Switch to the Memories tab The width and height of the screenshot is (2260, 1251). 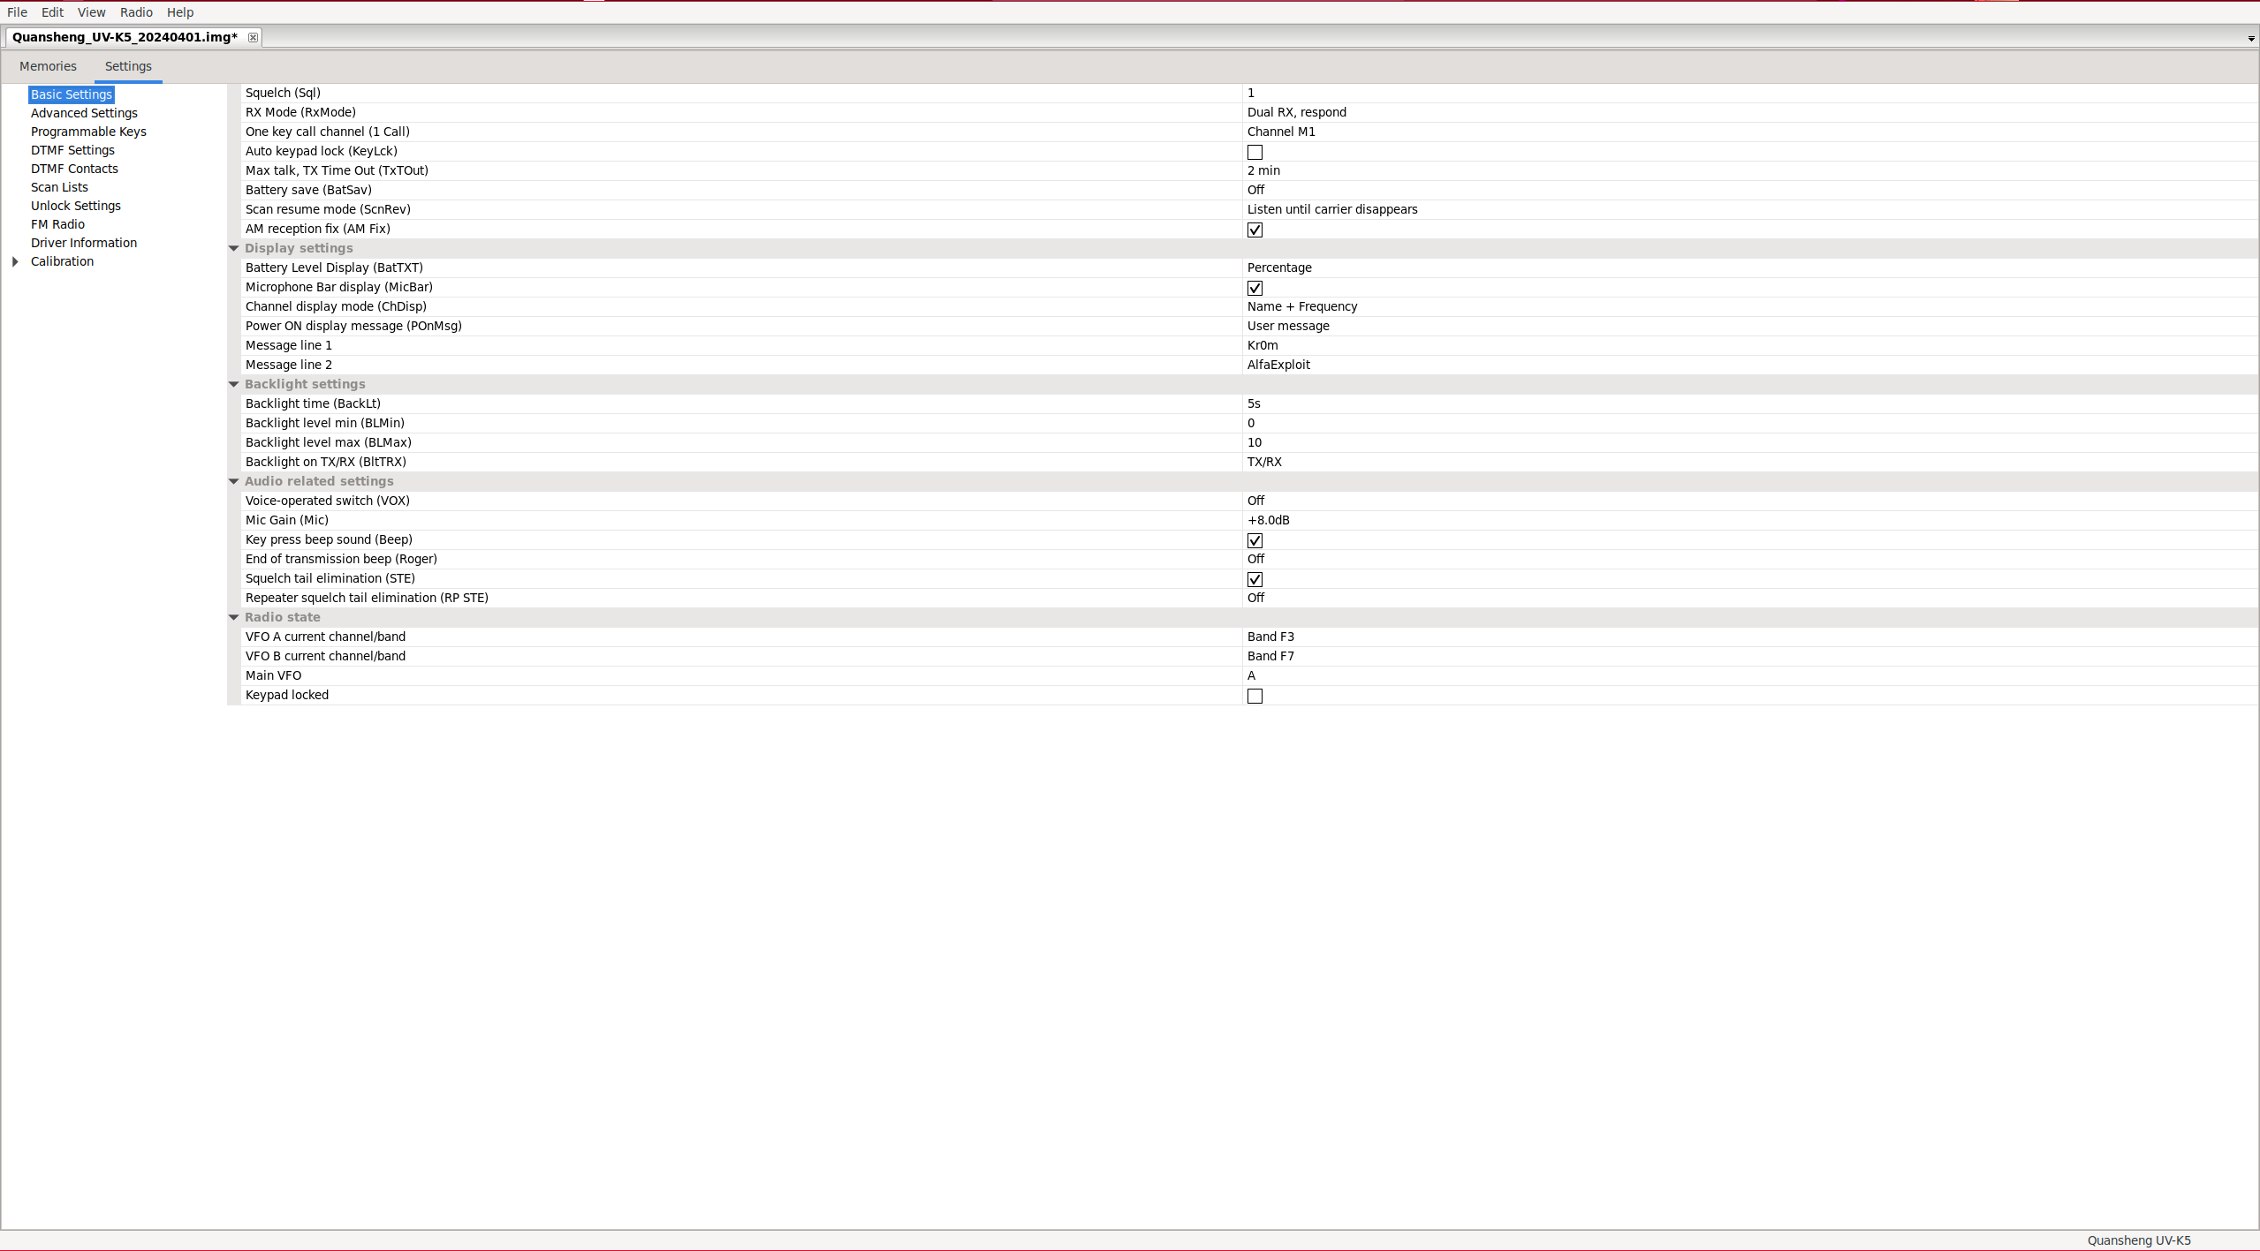48,66
